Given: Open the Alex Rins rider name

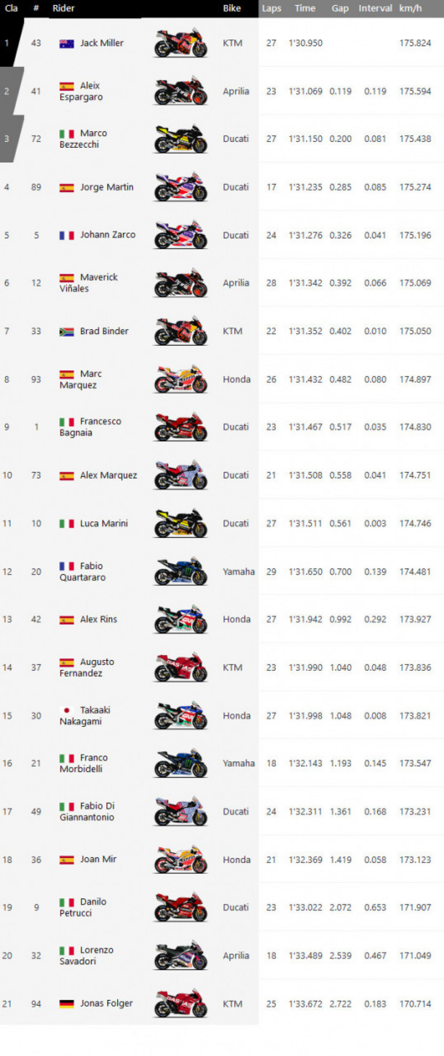Looking at the screenshot, I should pos(99,619).
